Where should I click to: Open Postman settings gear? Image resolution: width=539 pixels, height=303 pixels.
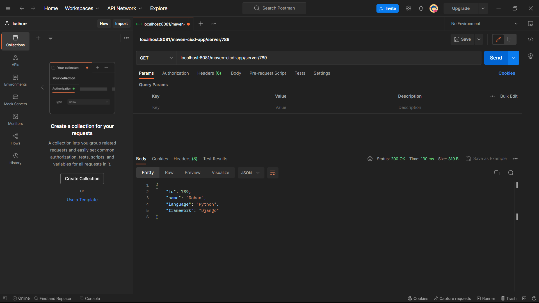(x=408, y=8)
